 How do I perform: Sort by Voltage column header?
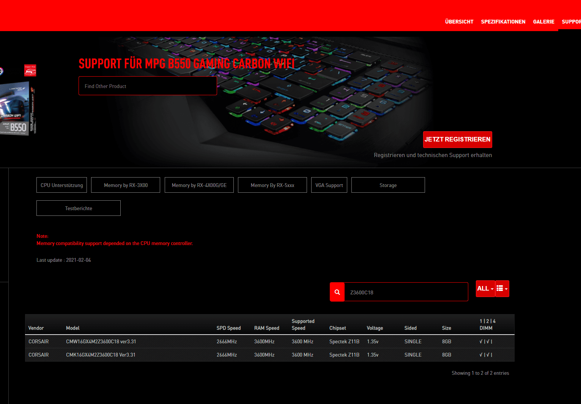tap(375, 328)
